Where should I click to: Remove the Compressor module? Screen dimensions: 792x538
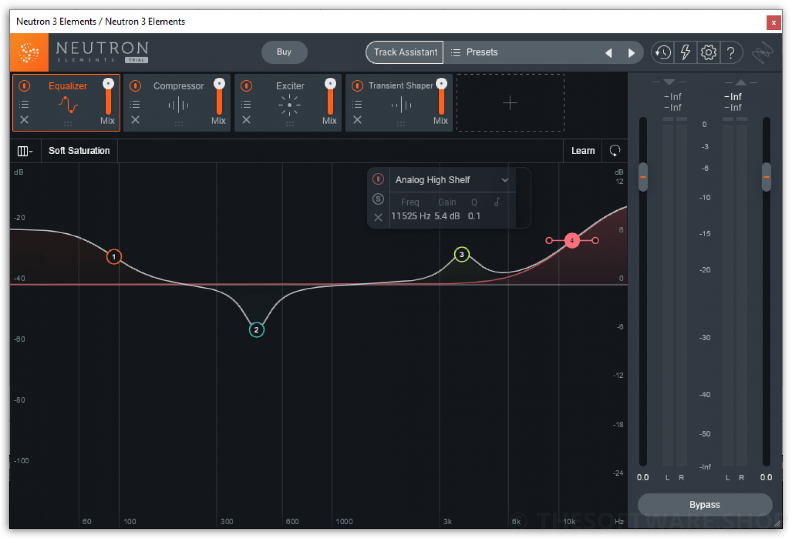coord(135,120)
